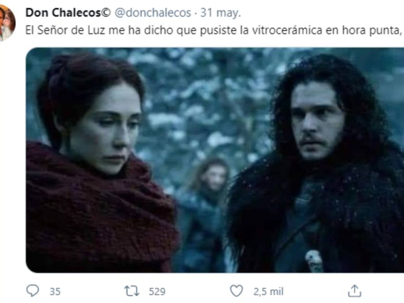The height and width of the screenshot is (303, 404).
Task: Open the @donchalecos handle link
Action: pyautogui.click(x=153, y=13)
